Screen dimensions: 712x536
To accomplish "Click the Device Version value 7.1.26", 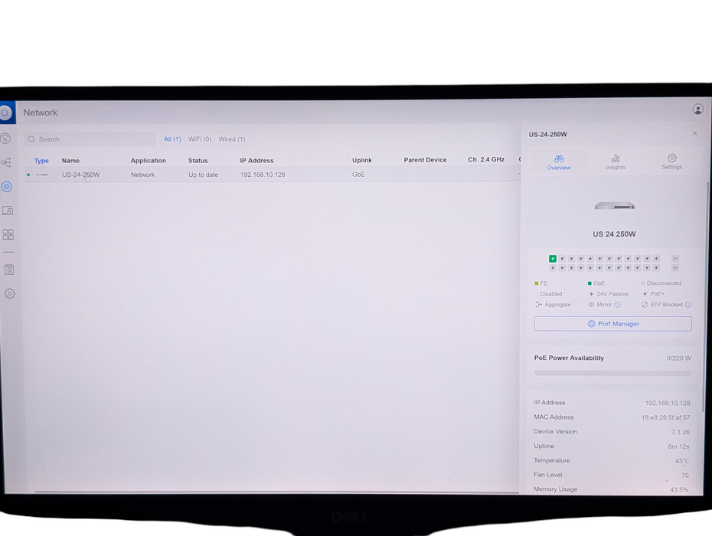I will coord(681,432).
